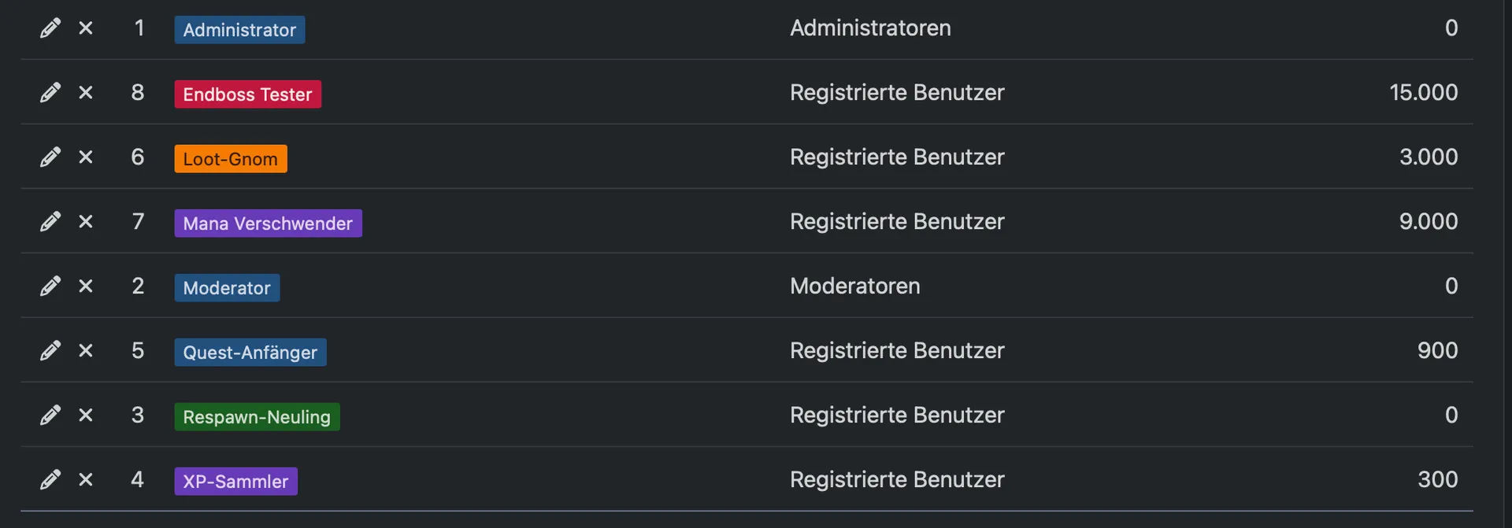The width and height of the screenshot is (1512, 528).
Task: Edit the Quest-Anfänger rank
Action: coord(50,351)
